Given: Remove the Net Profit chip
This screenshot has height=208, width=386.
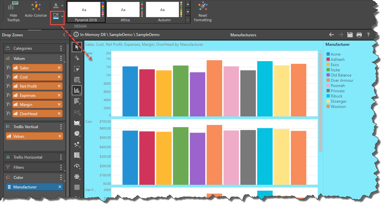Looking at the screenshot, I should 59,86.
